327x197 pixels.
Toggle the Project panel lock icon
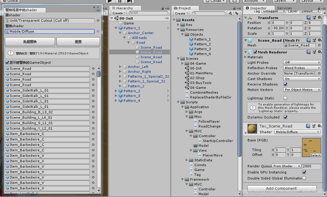click(235, 8)
